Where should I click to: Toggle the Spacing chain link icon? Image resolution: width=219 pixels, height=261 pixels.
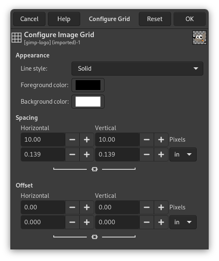pyautogui.click(x=95, y=169)
